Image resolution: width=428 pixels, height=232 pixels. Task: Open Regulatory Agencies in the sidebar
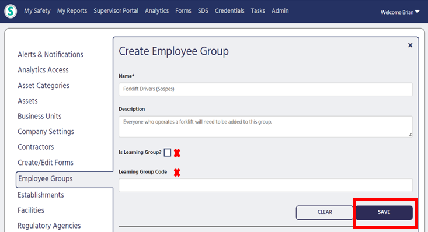point(49,226)
